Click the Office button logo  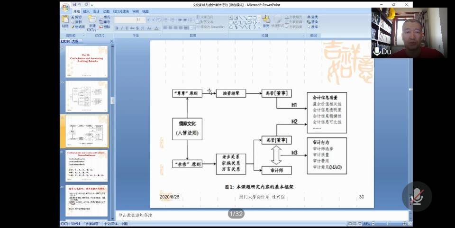[65, 7]
